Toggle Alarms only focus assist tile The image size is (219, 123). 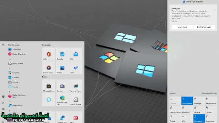click(199, 118)
